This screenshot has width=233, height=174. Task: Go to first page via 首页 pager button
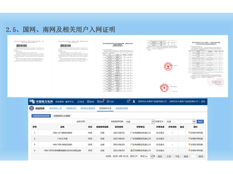160,156
